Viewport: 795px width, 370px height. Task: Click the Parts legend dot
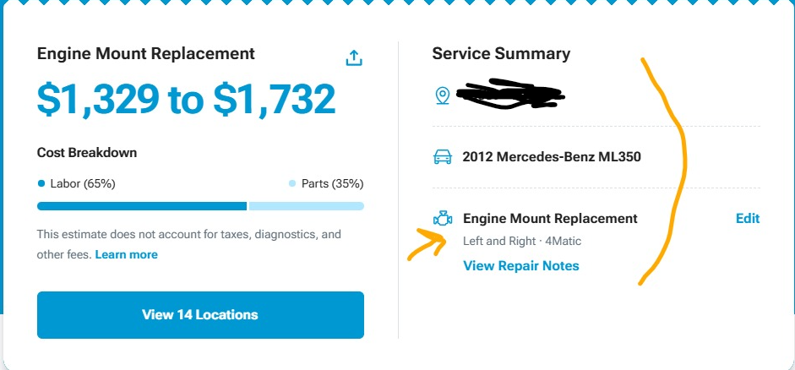click(292, 183)
